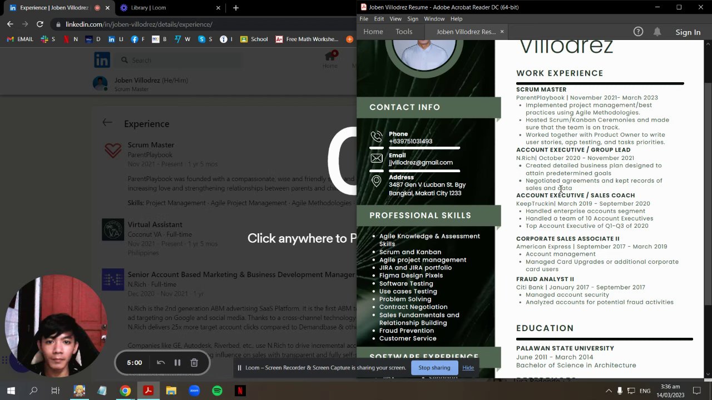Viewport: 712px width, 400px height.
Task: Click the ParentPlaybook heart company logo
Action: click(113, 150)
